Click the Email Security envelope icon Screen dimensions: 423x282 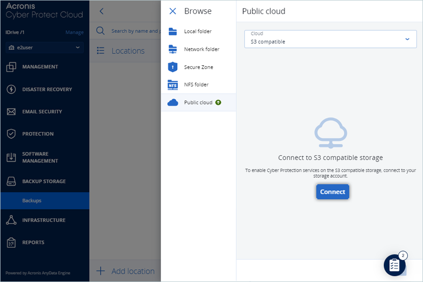11,111
